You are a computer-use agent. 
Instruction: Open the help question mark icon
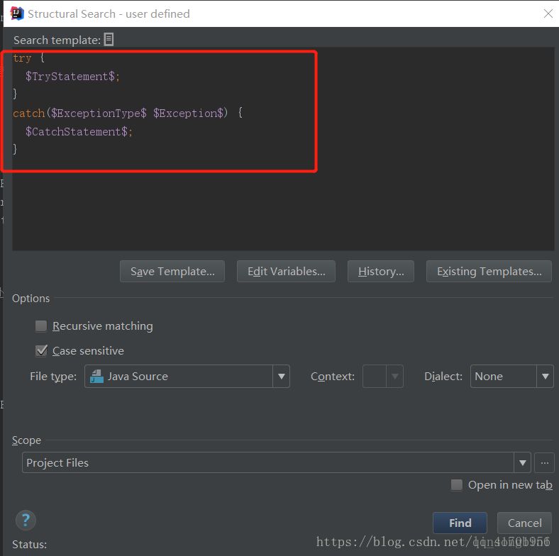pyautogui.click(x=26, y=521)
